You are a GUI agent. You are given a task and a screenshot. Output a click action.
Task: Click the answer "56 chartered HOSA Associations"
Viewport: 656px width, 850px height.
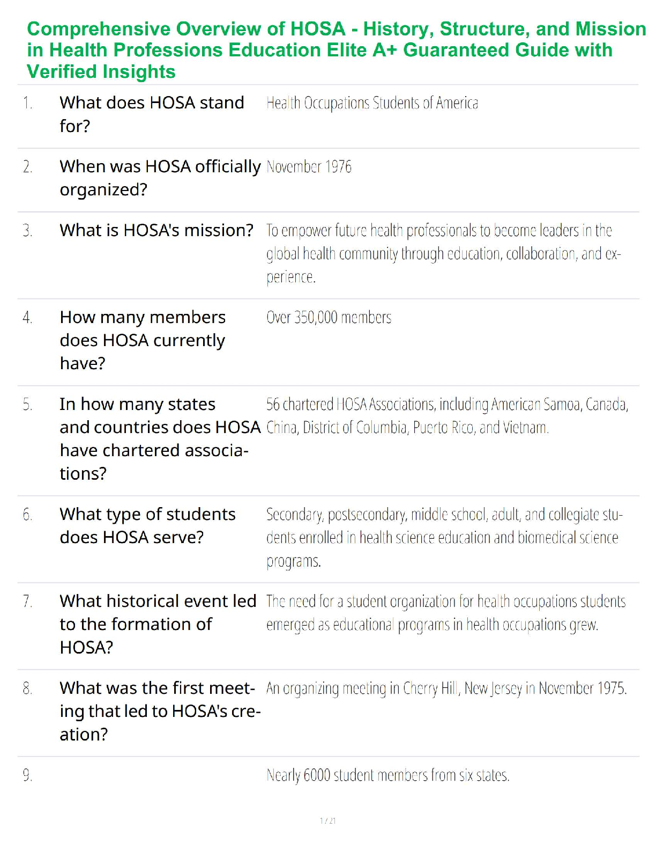pyautogui.click(x=446, y=415)
